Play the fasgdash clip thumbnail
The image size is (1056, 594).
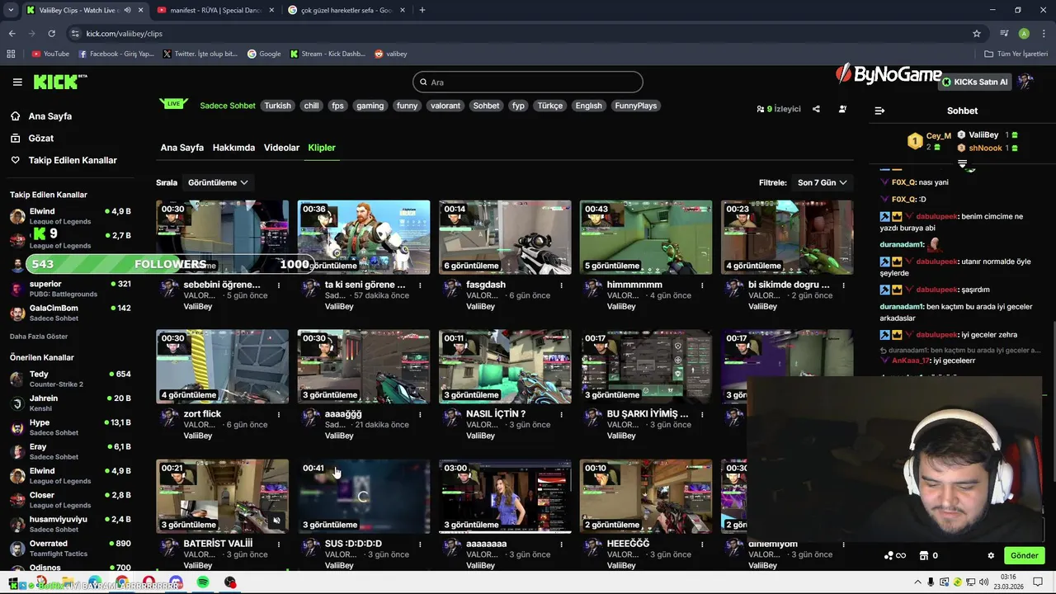coord(505,237)
